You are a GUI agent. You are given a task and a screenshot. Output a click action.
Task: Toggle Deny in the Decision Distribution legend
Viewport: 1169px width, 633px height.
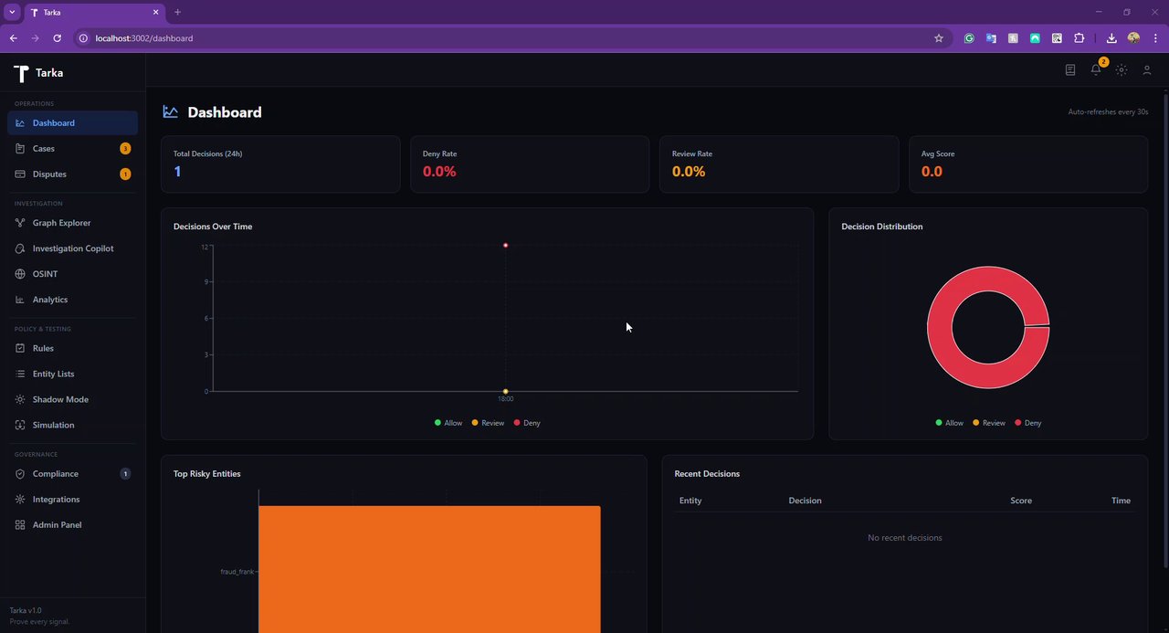(x=1028, y=423)
